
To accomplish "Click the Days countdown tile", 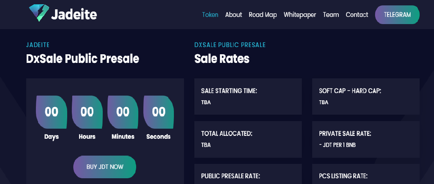I will tap(51, 112).
